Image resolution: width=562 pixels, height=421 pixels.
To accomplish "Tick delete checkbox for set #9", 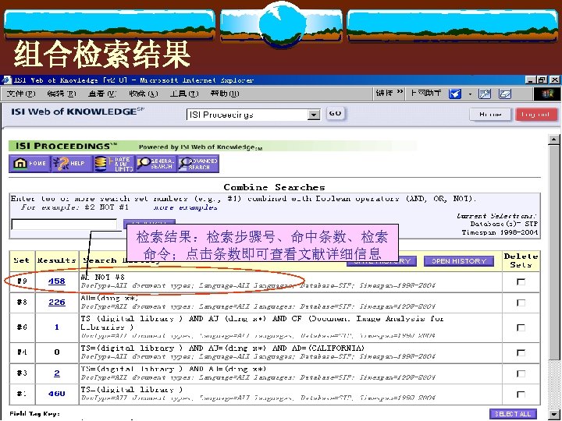I will click(x=521, y=281).
